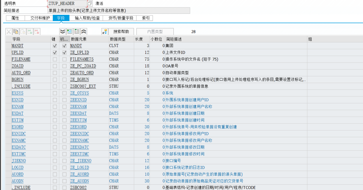Click the ZTUP_HEADER table name field

tap(67, 3)
